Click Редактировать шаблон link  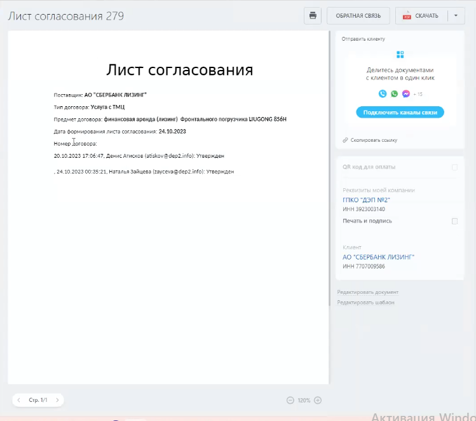pyautogui.click(x=365, y=303)
